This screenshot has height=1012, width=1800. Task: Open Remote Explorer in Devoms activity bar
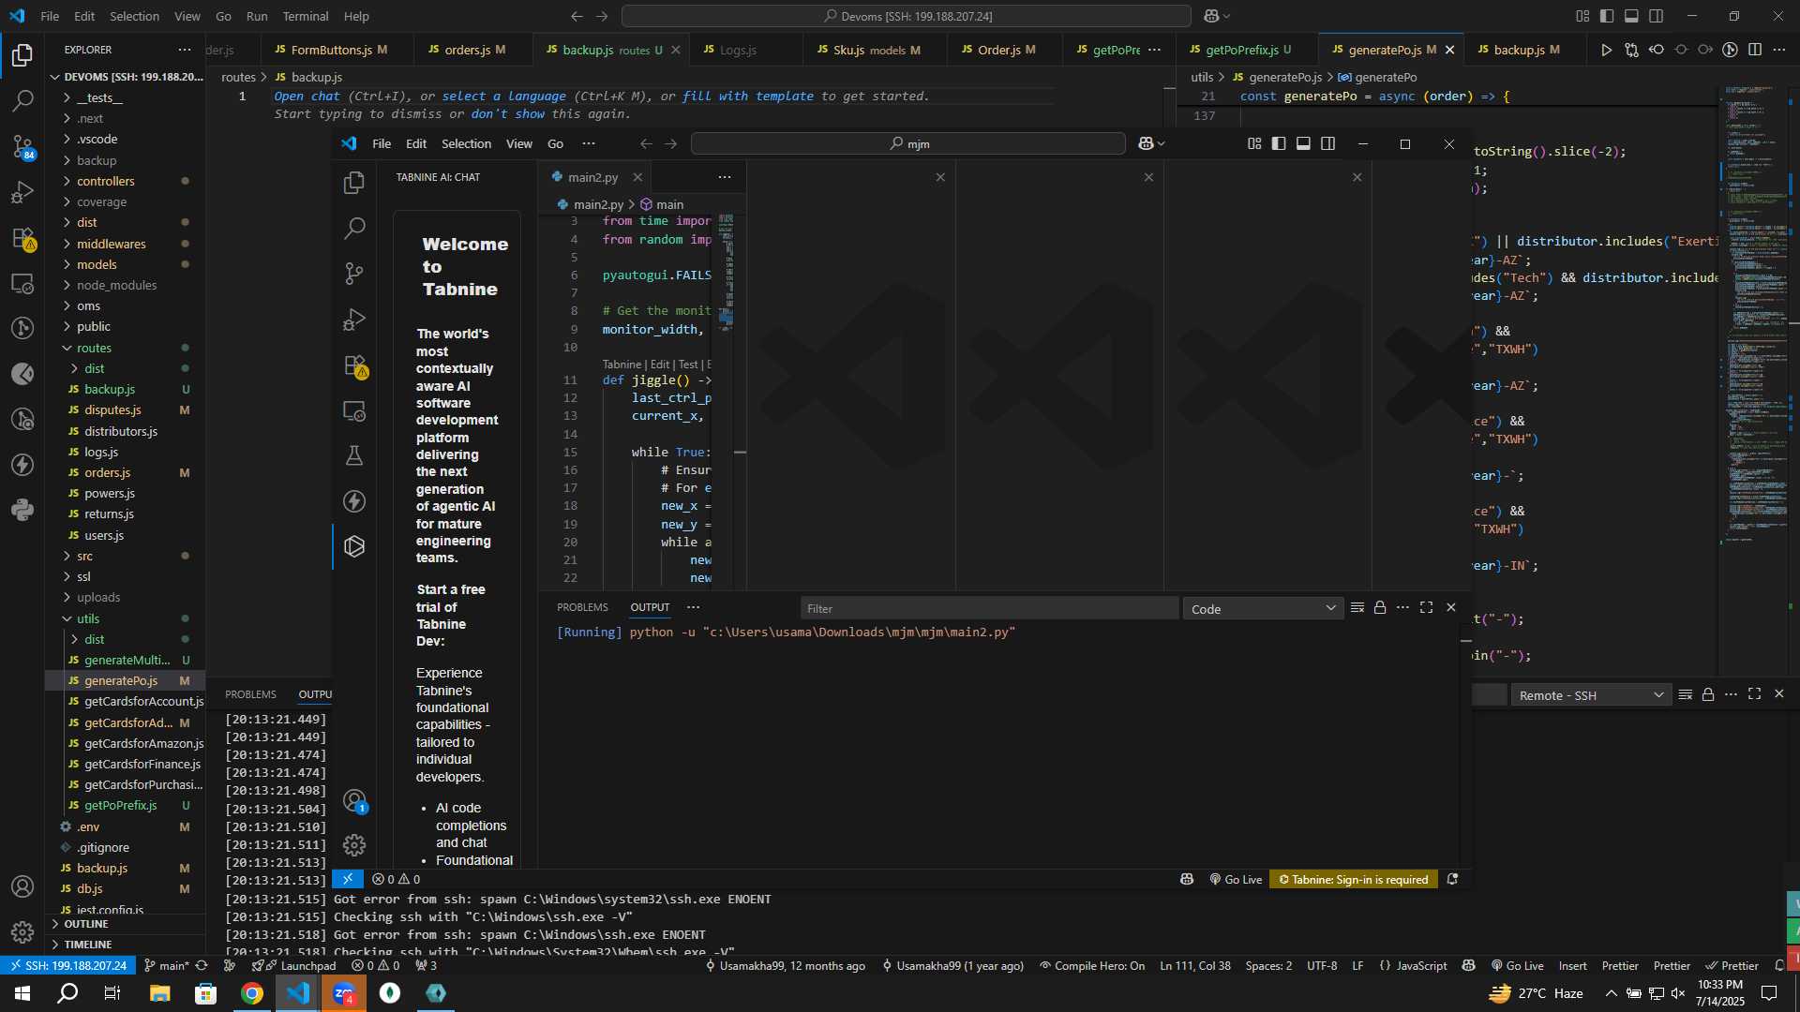22,284
